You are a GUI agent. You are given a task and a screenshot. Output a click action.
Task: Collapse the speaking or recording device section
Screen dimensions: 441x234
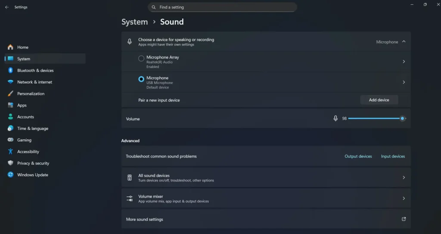point(404,42)
